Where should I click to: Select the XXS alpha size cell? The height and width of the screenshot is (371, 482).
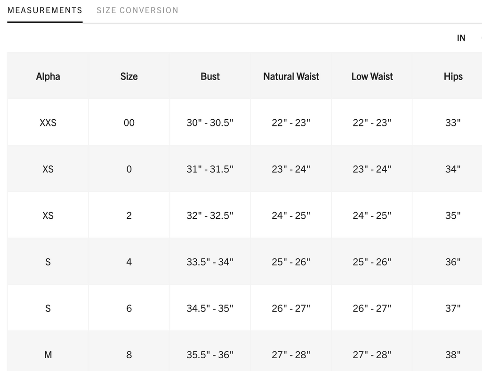click(48, 123)
